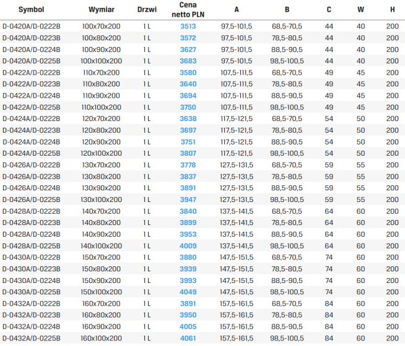Select symbol D-0432A/D-0224B
This screenshot has width=405, height=346.
pos(31,327)
